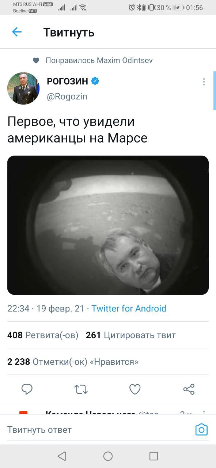Image resolution: width=216 pixels, height=468 pixels.
Task: Tap the 'Понравилось Maxim Odintsev' label
Action: coord(99,60)
